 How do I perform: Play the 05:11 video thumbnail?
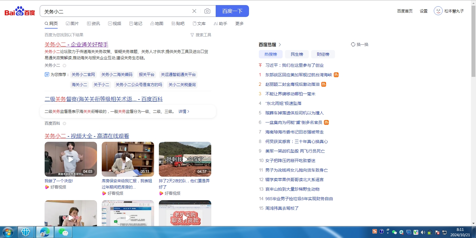[128, 159]
